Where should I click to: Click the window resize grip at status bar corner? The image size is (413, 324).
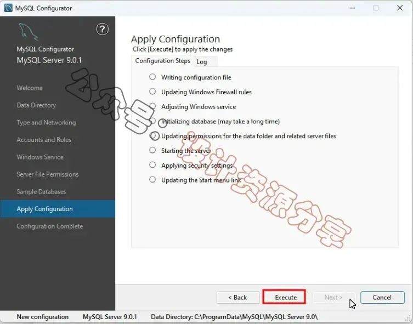click(x=409, y=319)
